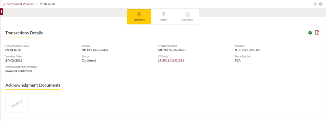
Task: Open the Notes tab
Action: click(163, 17)
